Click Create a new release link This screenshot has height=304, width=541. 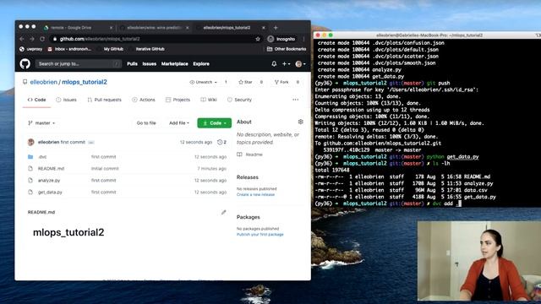tap(255, 194)
